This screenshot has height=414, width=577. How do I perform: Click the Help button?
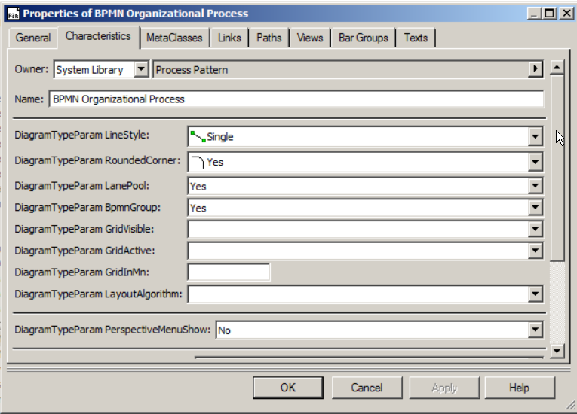(519, 388)
